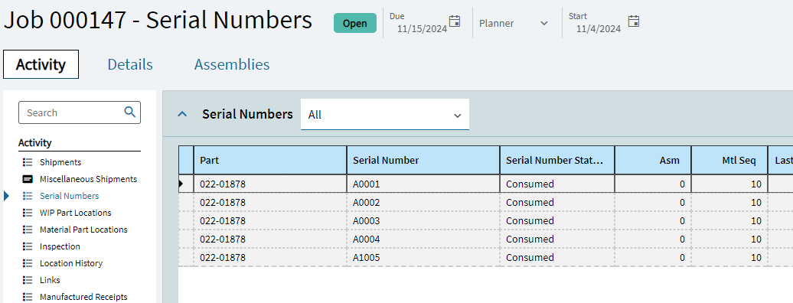793x303 pixels.
Task: Sort by Serial Number Status column header
Action: tap(557, 161)
